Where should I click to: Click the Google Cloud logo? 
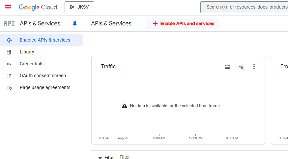[x=38, y=7]
